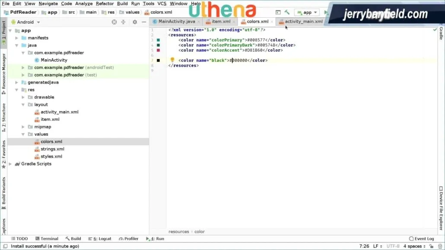Select activity_main.xml in layout folder
This screenshot has width=445, height=250.
pyautogui.click(x=59, y=112)
